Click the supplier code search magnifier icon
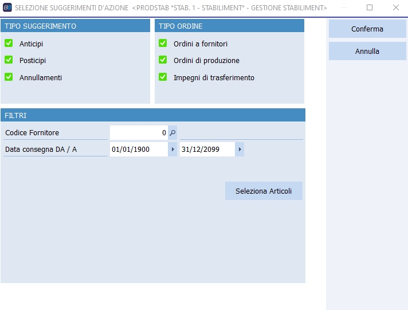This screenshot has width=408, height=310. coord(172,133)
